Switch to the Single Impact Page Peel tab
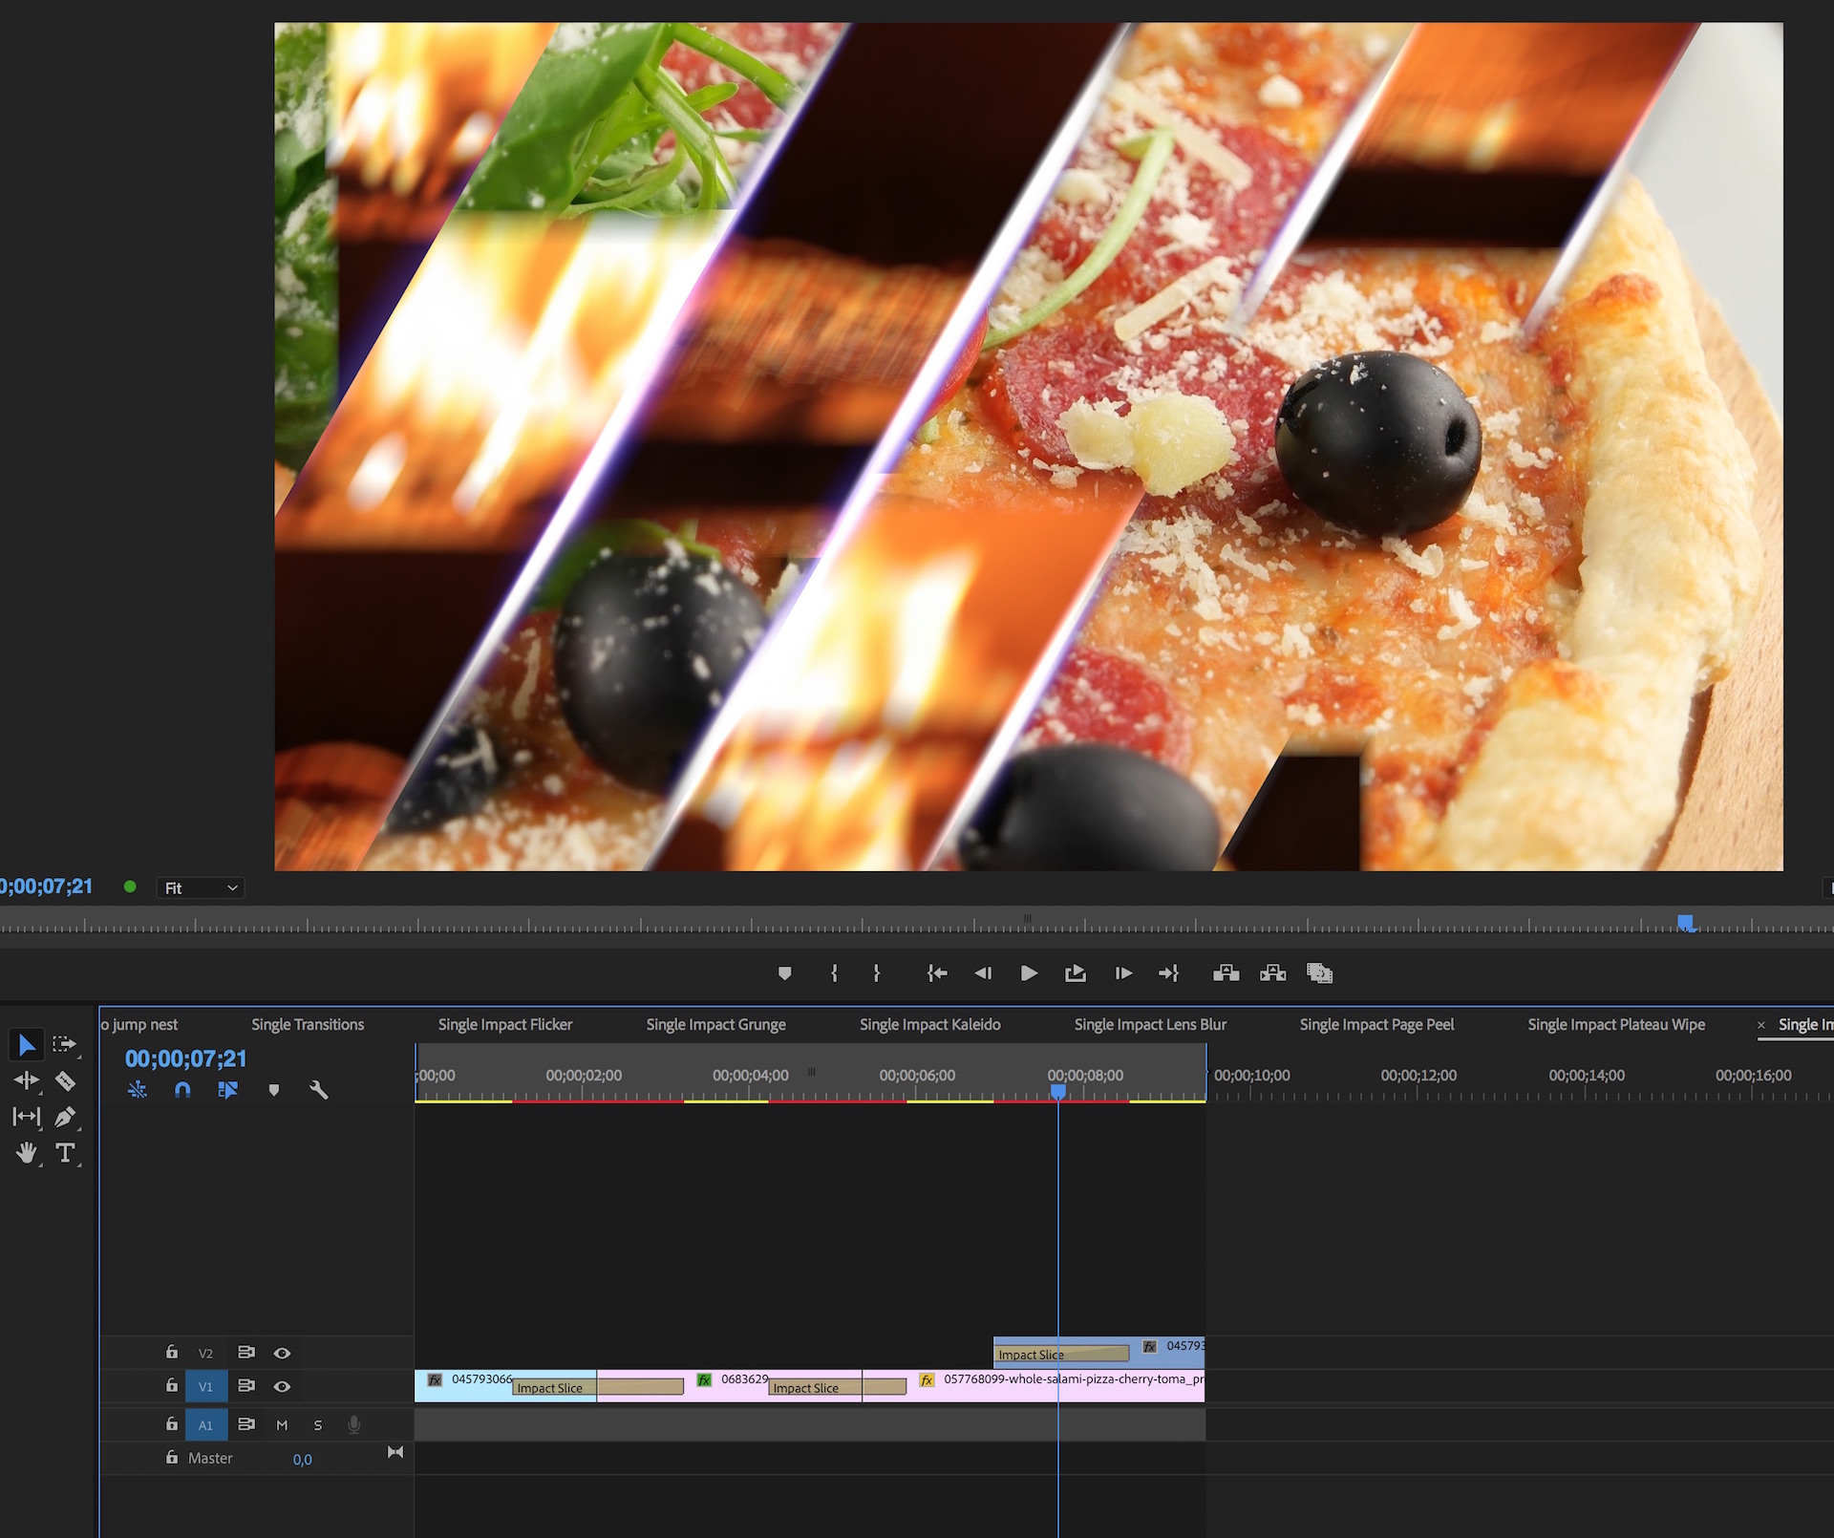 coord(1376,1024)
